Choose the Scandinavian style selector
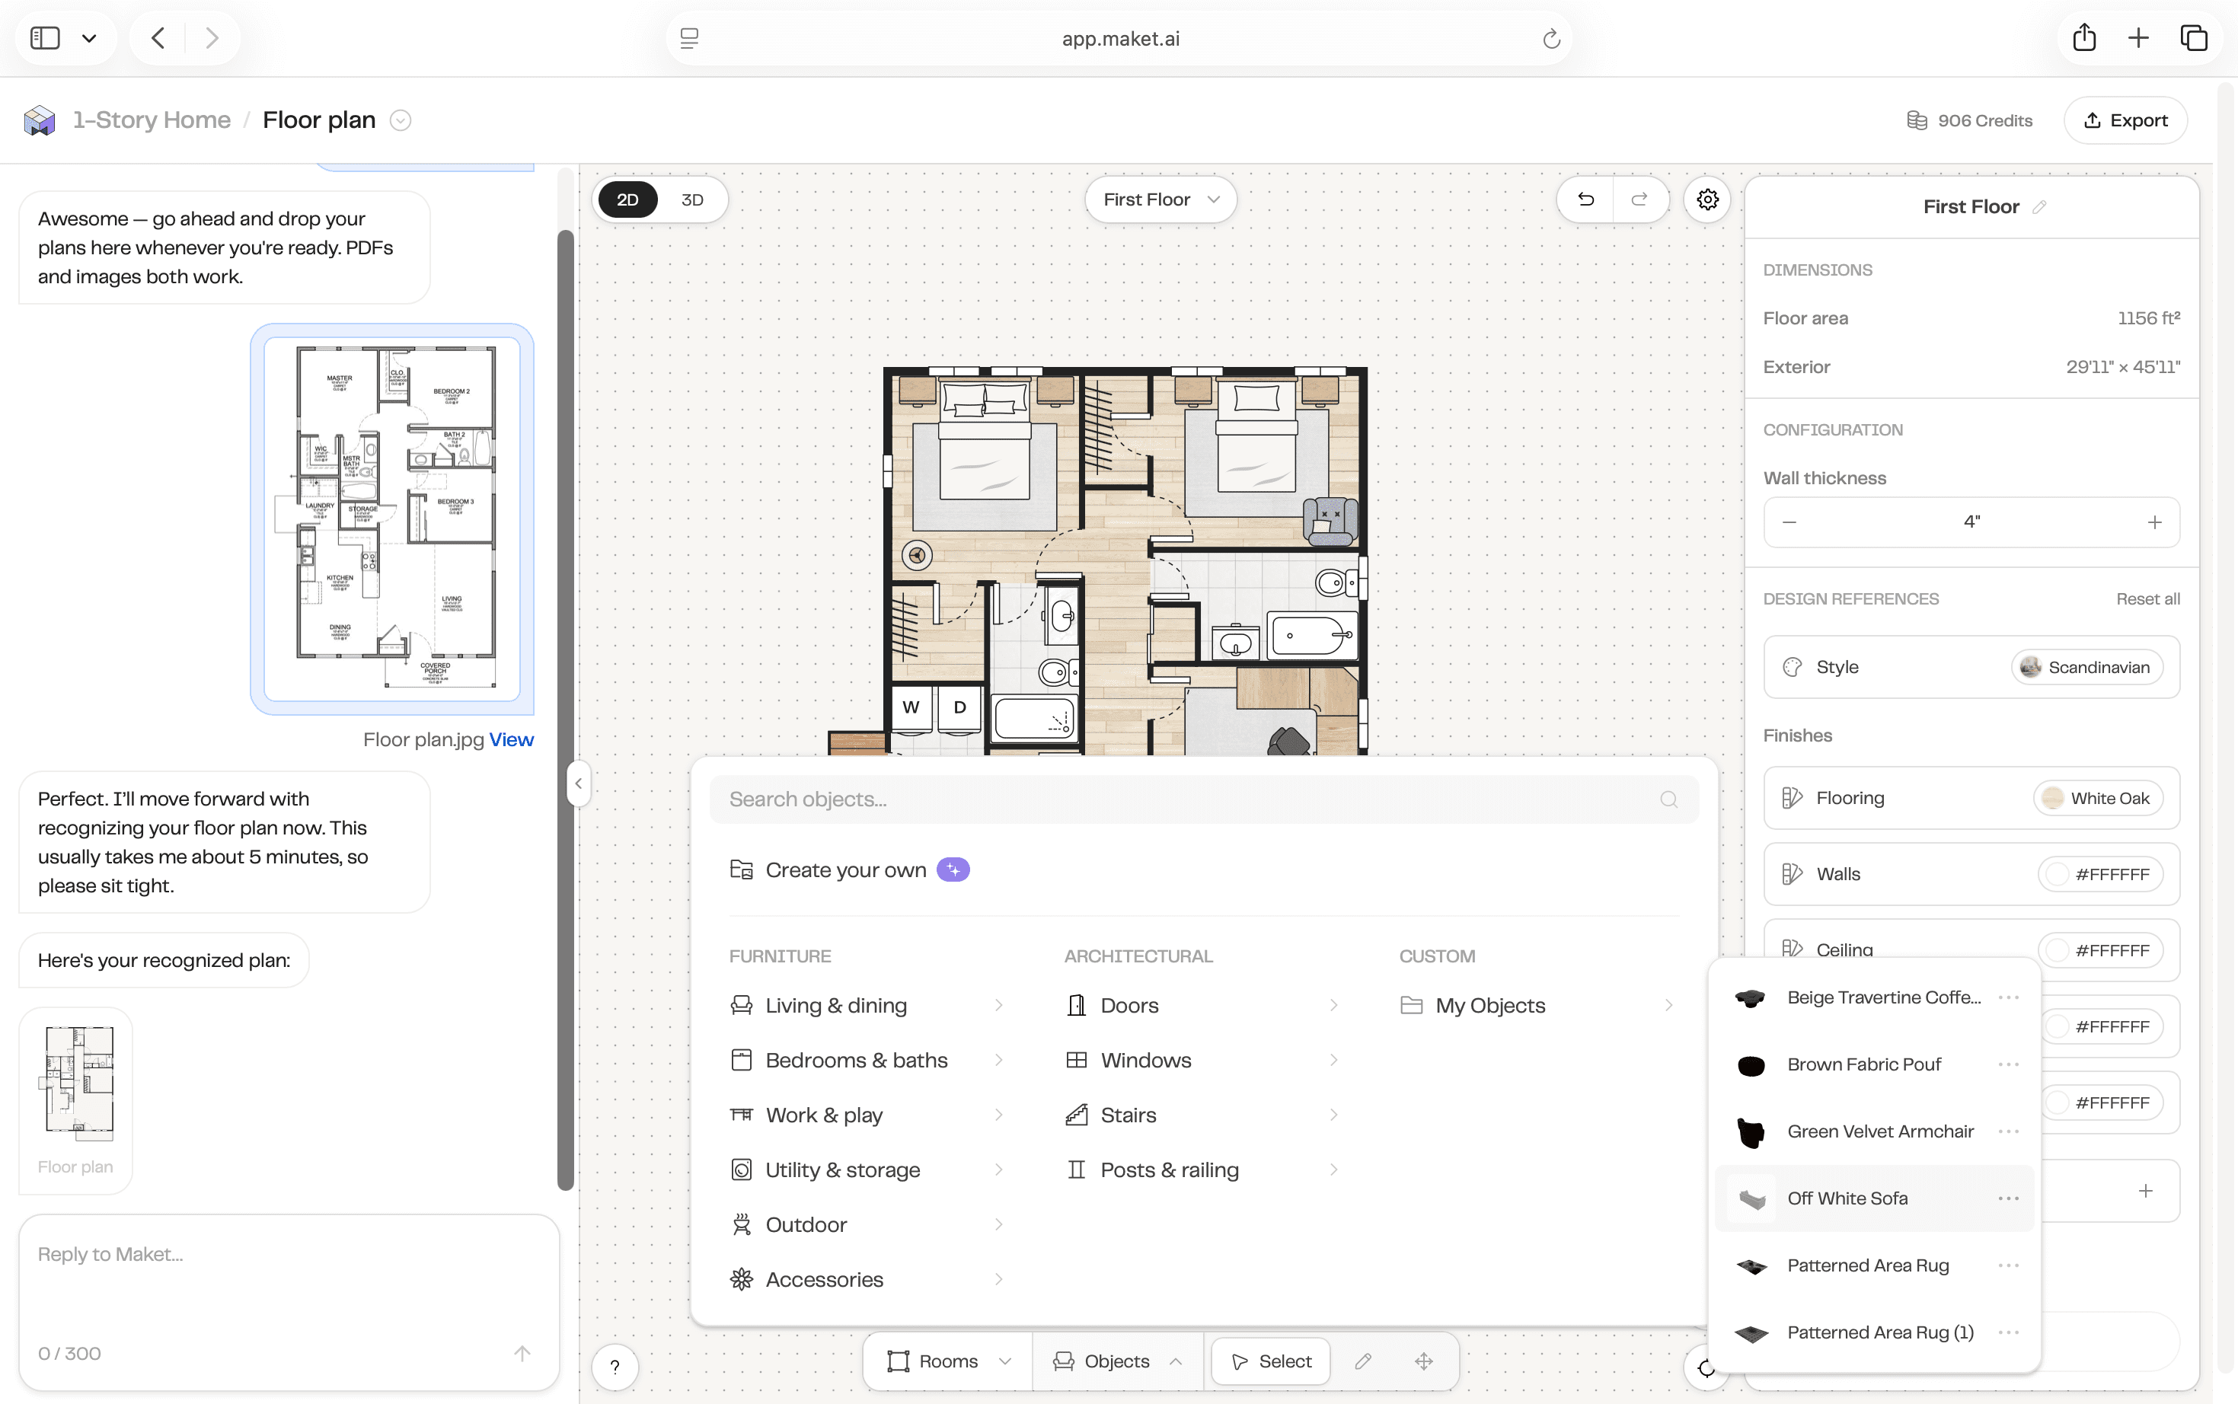 click(2086, 668)
